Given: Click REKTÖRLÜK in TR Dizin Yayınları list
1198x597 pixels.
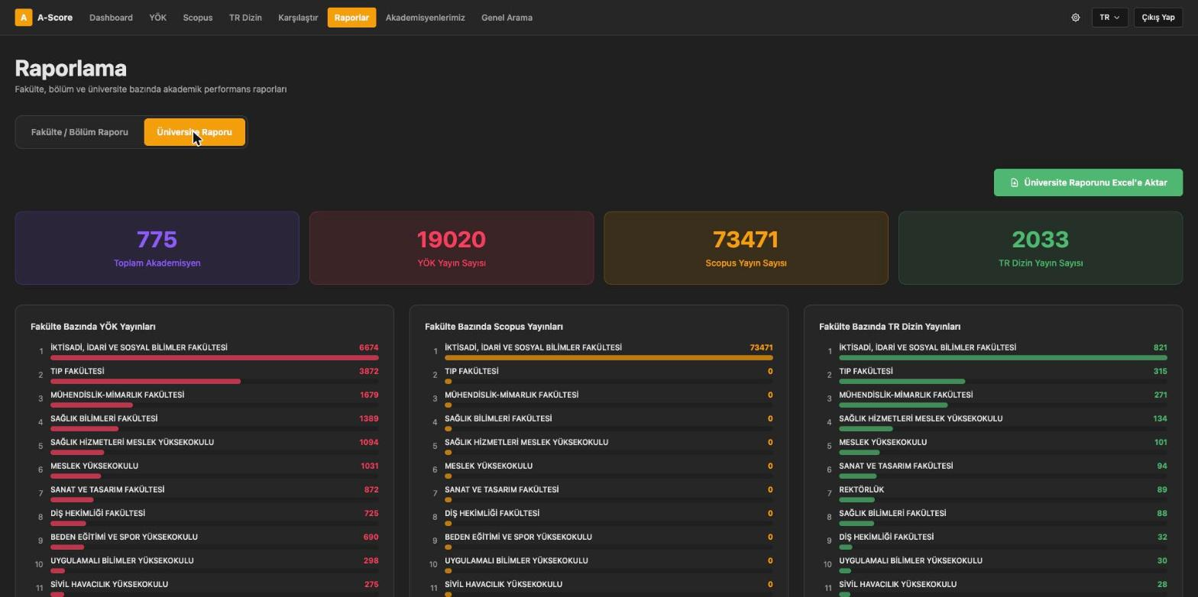Looking at the screenshot, I should pyautogui.click(x=861, y=489).
